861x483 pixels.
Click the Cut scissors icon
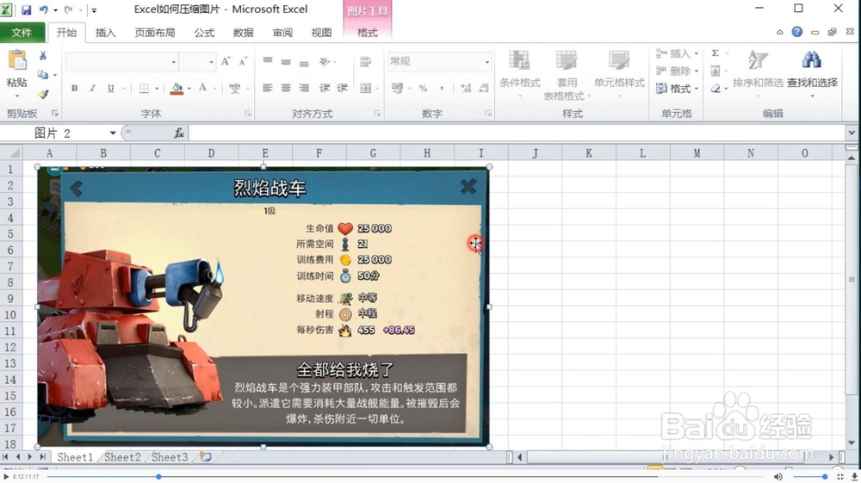(43, 55)
